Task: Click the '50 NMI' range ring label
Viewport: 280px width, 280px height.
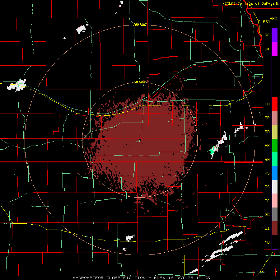Action: [140, 82]
